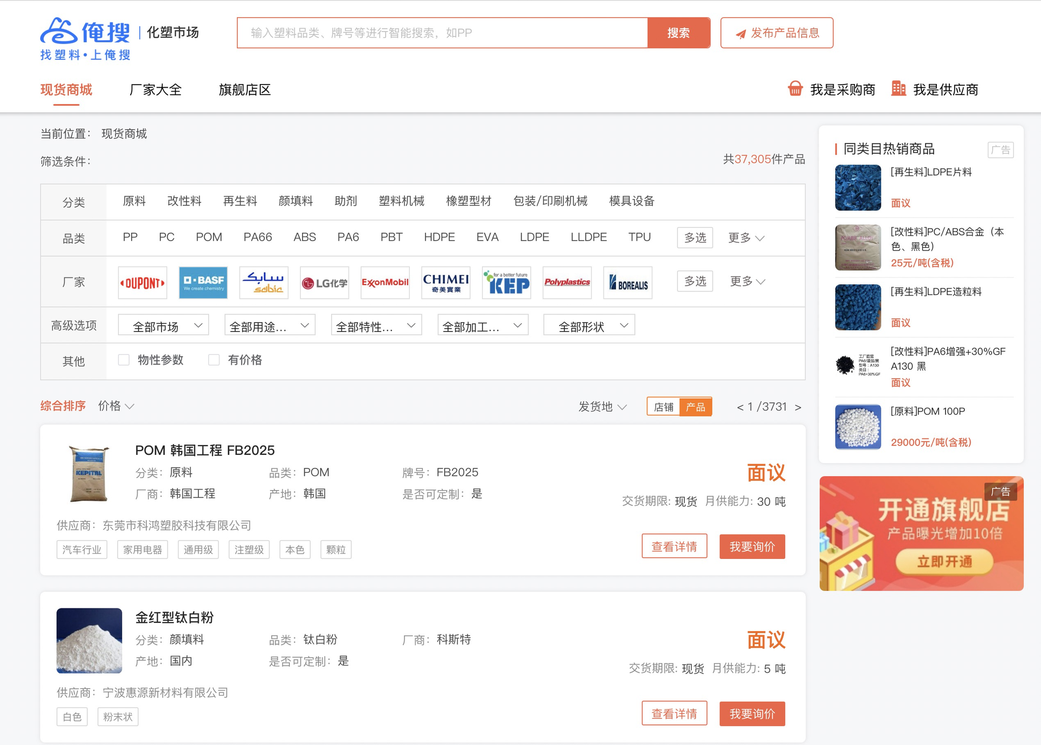Viewport: 1041px width, 745px height.
Task: Select the BASF brand logo filter
Action: pyautogui.click(x=203, y=282)
